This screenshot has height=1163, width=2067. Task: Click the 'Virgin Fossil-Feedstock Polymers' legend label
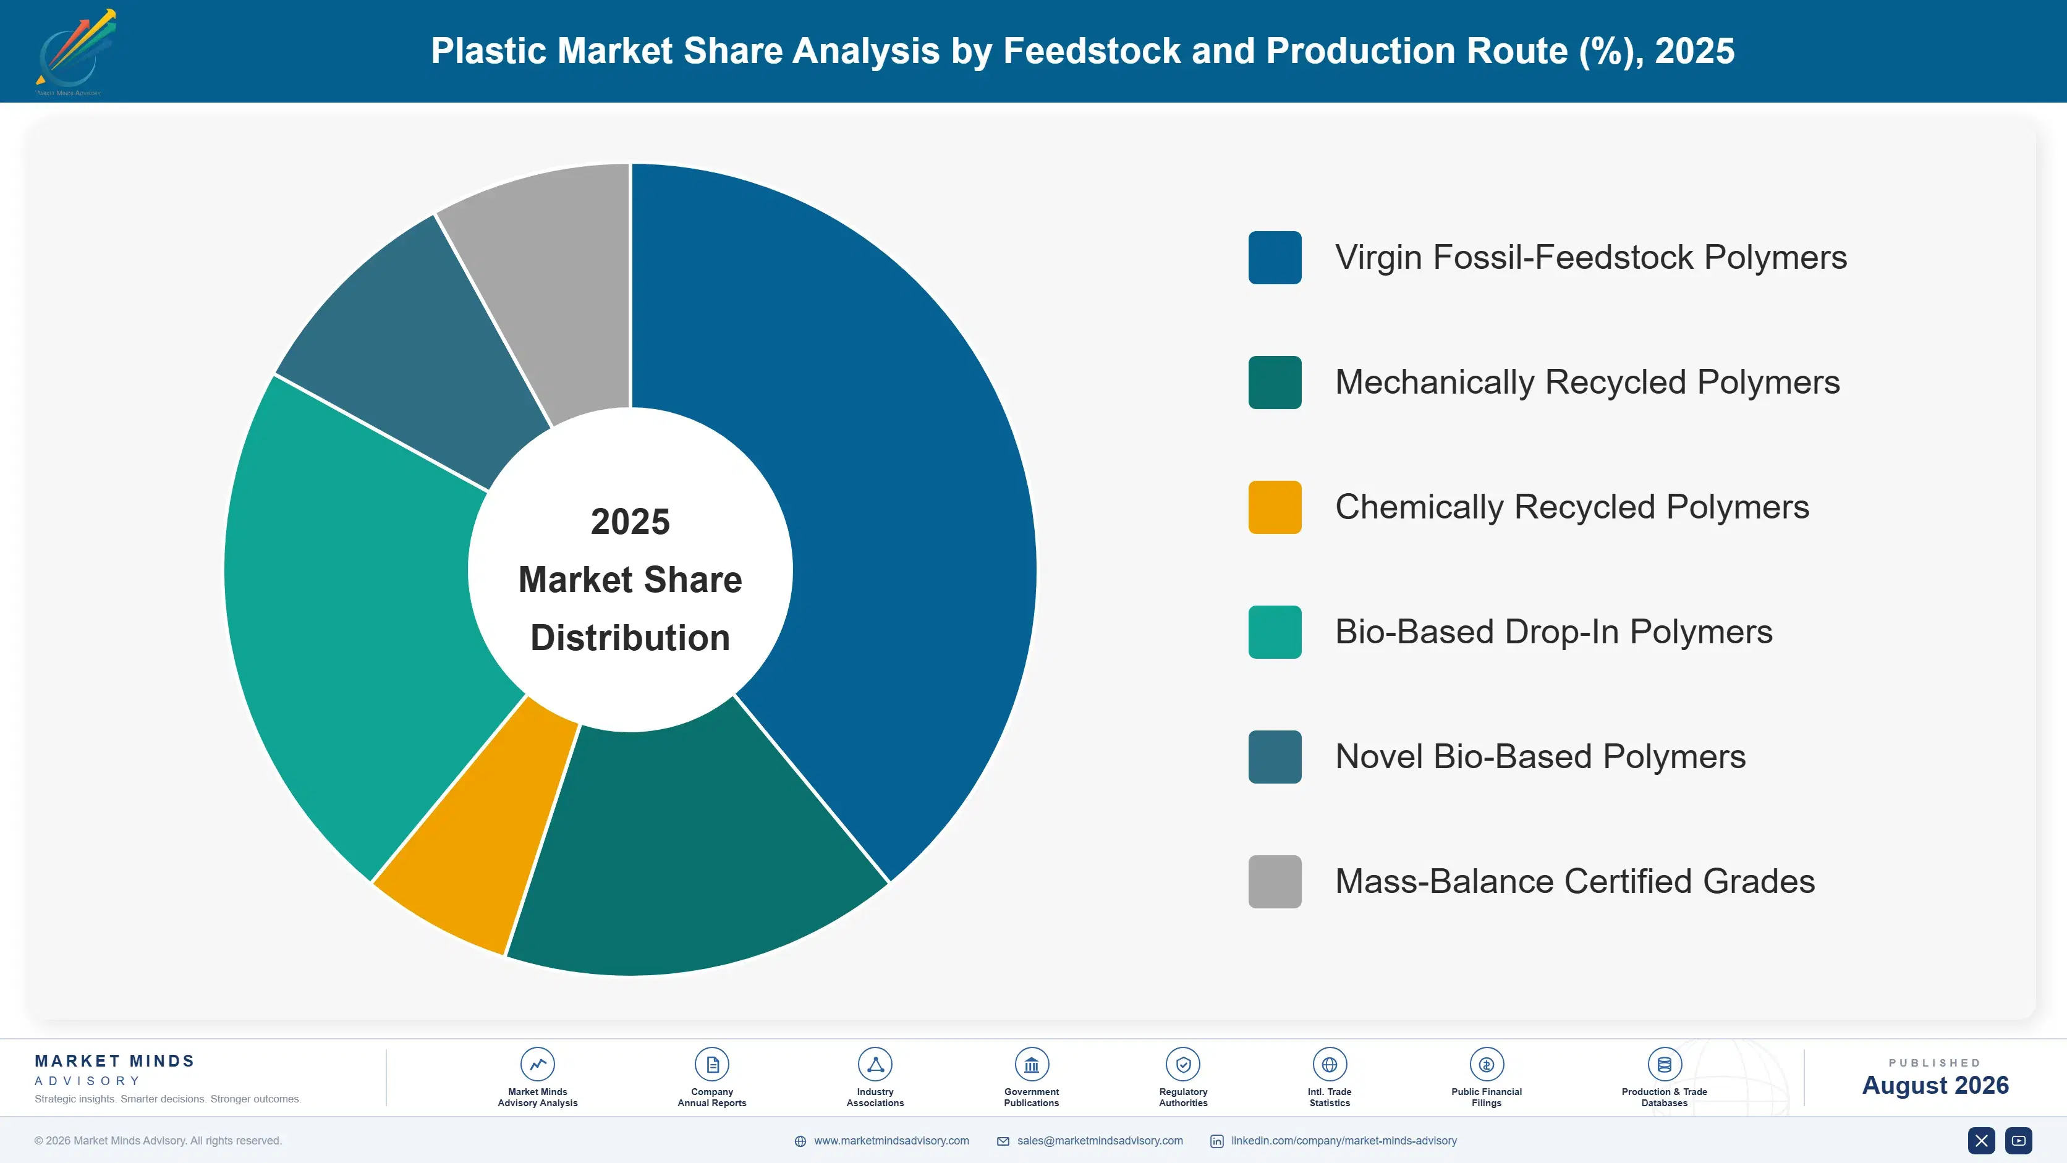pyautogui.click(x=1590, y=258)
